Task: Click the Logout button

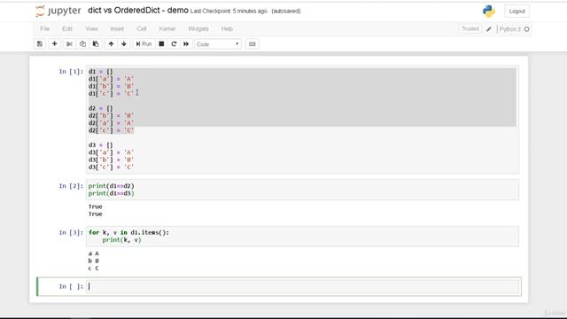Action: [x=517, y=12]
